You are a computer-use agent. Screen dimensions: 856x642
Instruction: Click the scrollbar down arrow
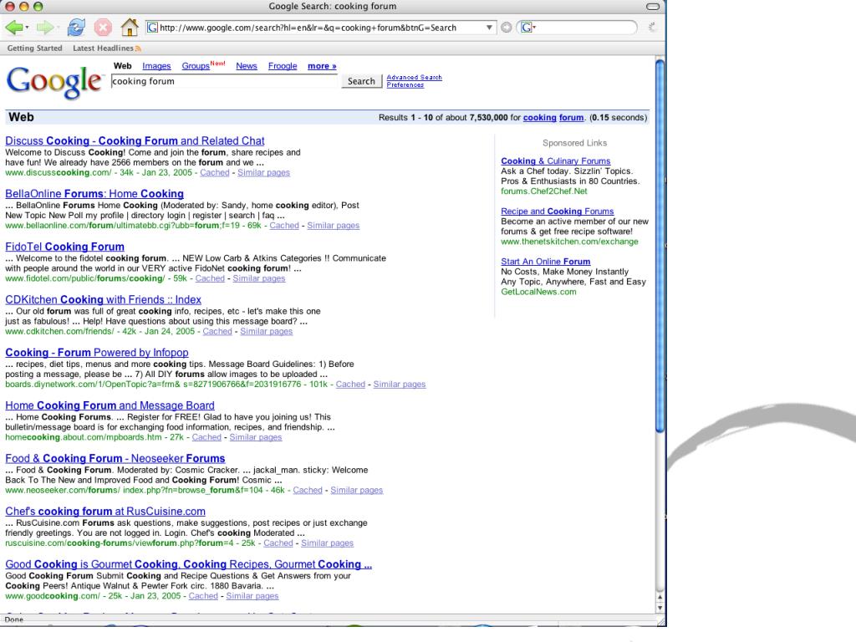coord(660,608)
